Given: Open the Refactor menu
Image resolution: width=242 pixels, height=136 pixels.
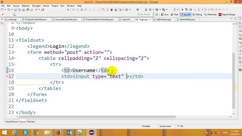Looking at the screenshot, I should [x=26, y=6].
